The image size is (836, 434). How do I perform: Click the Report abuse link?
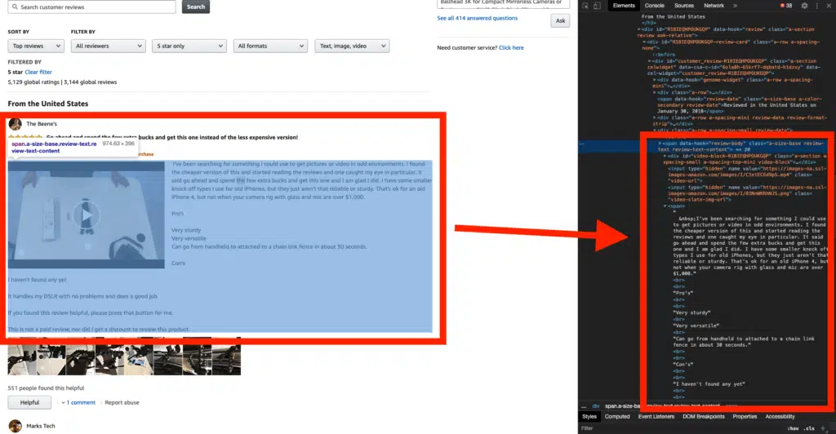[122, 402]
